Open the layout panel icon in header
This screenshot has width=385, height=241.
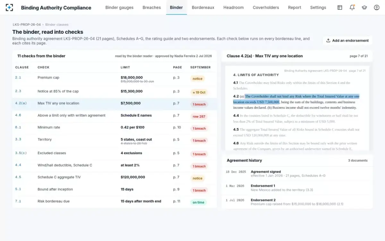point(340,8)
